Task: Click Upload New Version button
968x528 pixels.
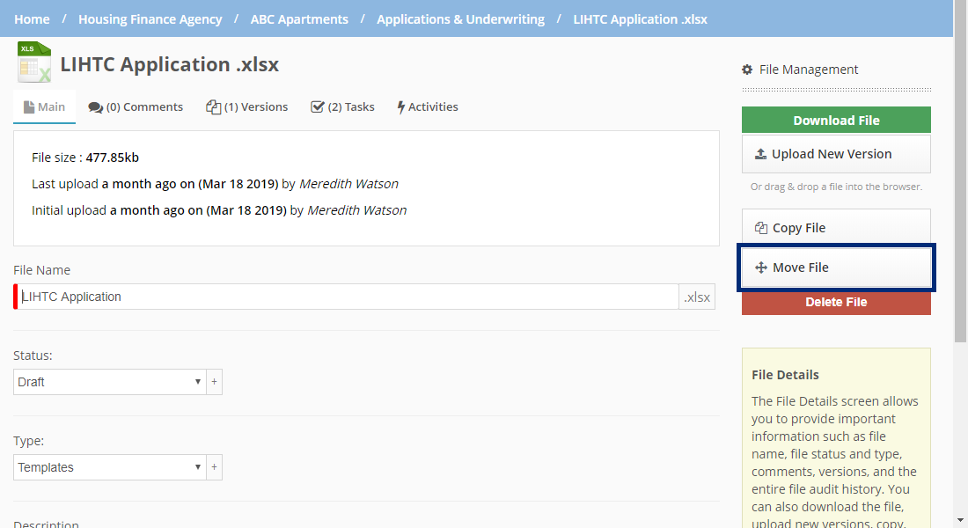Action: click(836, 154)
